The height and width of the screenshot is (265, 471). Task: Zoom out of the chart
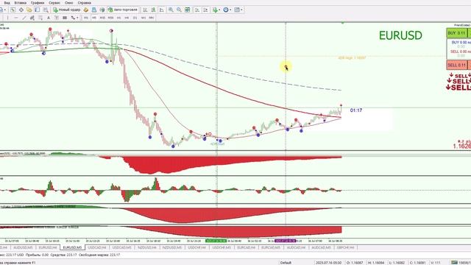tap(179, 10)
